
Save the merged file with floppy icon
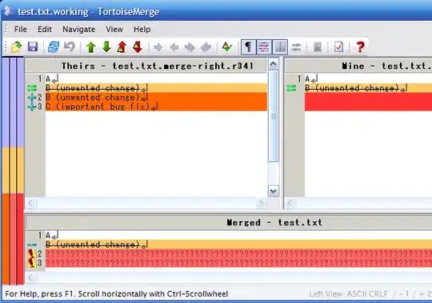point(33,47)
